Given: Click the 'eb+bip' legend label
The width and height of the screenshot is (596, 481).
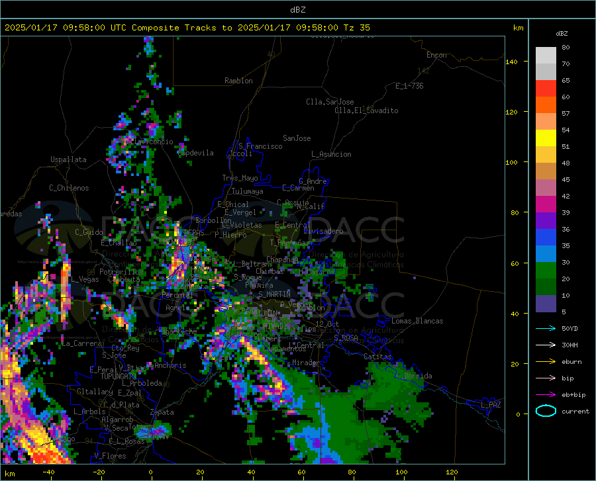Looking at the screenshot, I should tap(573, 395).
